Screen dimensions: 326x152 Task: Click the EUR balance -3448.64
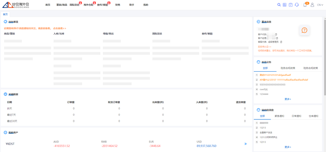(155, 146)
